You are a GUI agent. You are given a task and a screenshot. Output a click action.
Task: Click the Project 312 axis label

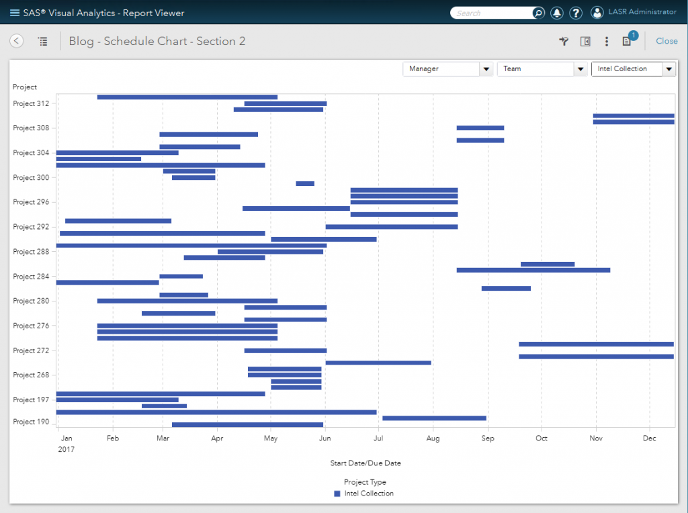[31, 104]
